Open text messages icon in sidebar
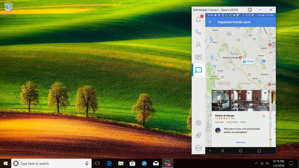 [x=198, y=57]
